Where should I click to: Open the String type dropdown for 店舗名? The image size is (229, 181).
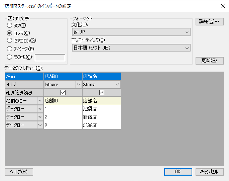(x=117, y=85)
